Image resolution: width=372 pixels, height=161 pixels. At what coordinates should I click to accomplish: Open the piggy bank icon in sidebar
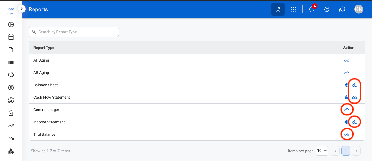[11, 75]
